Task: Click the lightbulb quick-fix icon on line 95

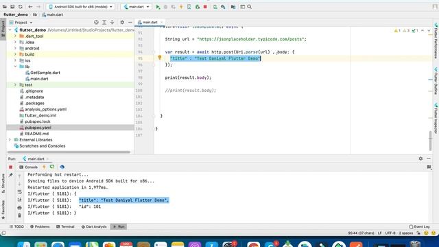Action: pos(160,58)
